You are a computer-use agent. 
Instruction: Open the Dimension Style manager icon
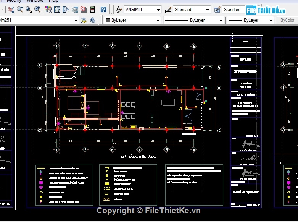pyautogui.click(x=168, y=9)
